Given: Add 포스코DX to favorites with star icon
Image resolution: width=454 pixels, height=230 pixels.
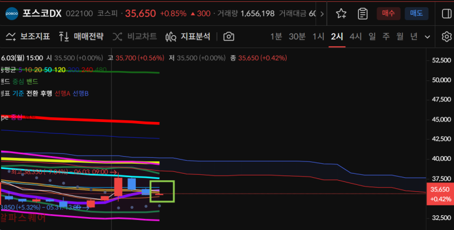Looking at the screenshot, I should tap(341, 13).
